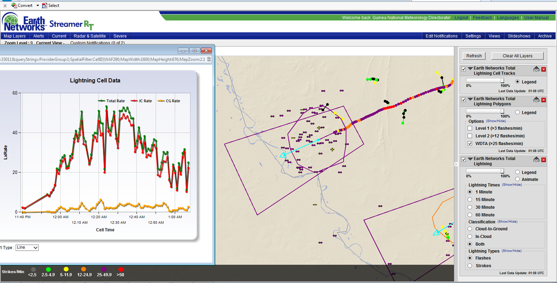Click the Logout link
Screen dimensions: 557x283
(x=461, y=17)
